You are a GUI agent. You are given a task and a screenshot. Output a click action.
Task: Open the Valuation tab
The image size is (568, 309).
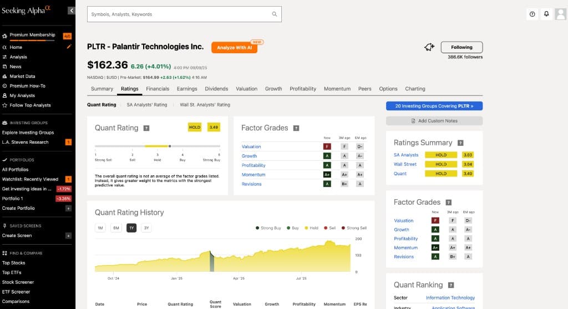(x=246, y=89)
